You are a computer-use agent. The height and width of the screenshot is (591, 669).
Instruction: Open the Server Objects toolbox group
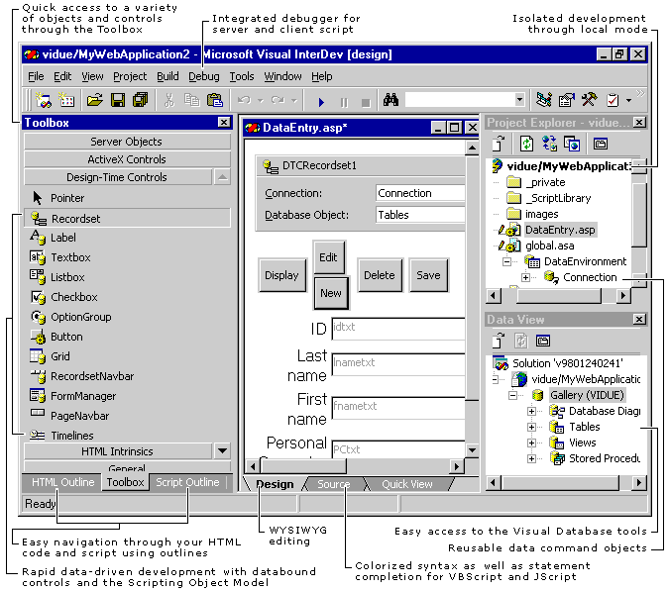[127, 142]
